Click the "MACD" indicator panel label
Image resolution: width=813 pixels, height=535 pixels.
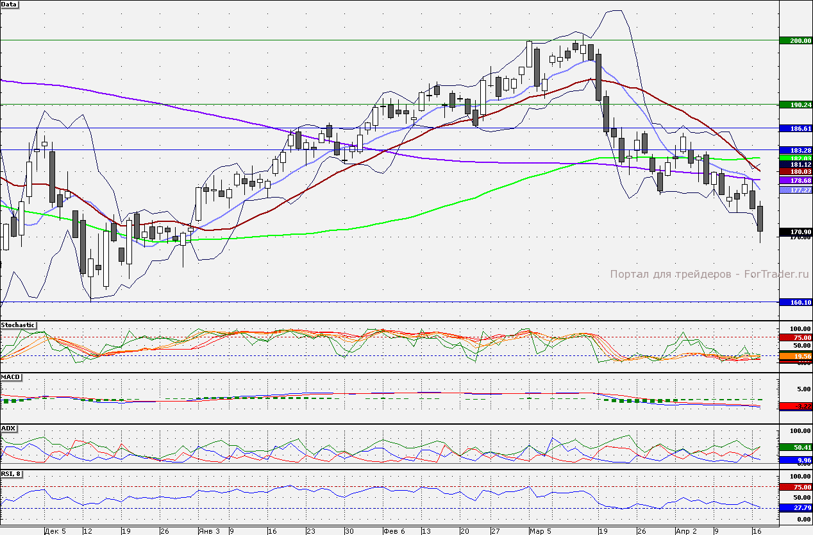(10, 377)
